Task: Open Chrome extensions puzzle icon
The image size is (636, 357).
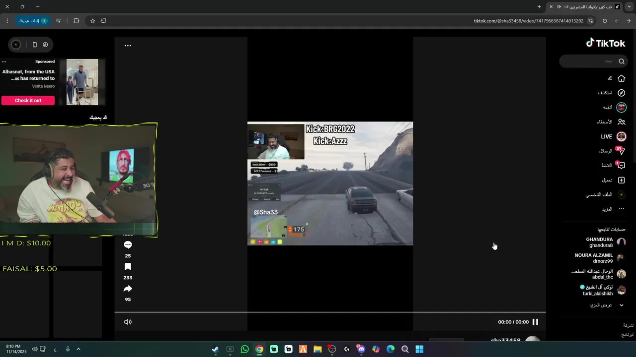Action: (76, 21)
